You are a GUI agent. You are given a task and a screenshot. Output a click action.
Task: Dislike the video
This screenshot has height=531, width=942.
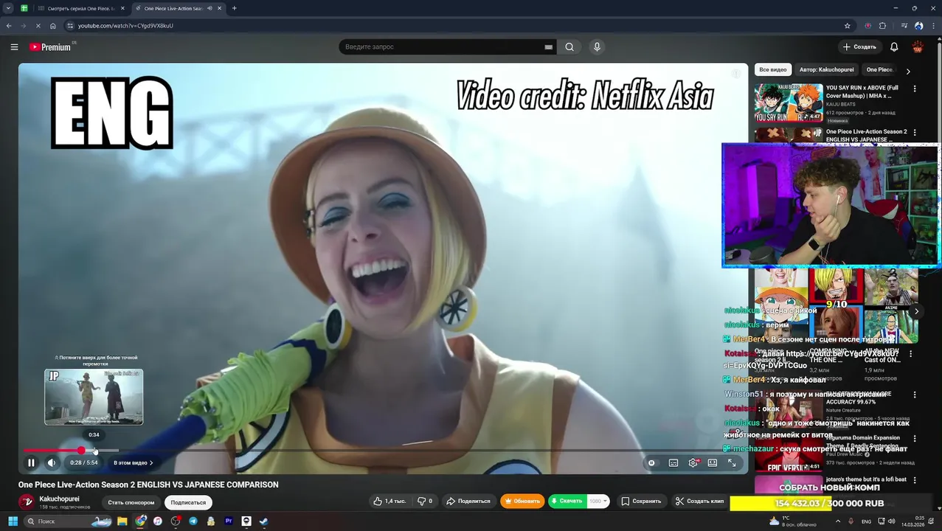click(x=425, y=501)
